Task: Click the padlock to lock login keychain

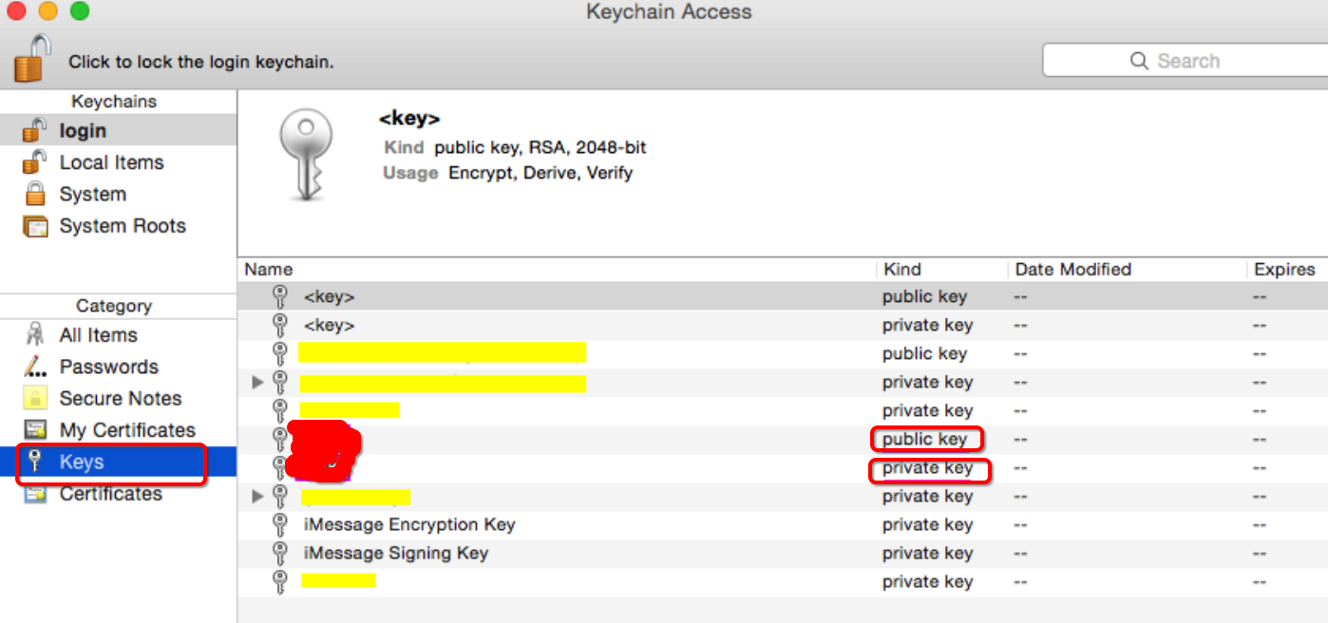Action: [x=31, y=59]
